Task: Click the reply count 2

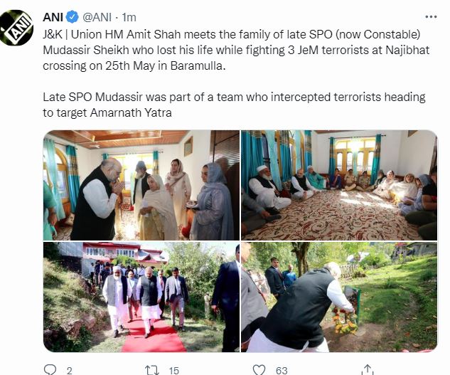Action: pos(69,371)
